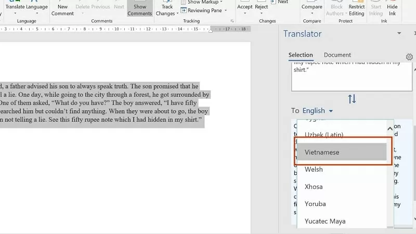
Task: Click New Comment in the ribbon
Action: (62, 9)
